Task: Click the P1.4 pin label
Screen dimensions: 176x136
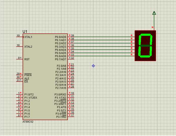Action: (27, 107)
